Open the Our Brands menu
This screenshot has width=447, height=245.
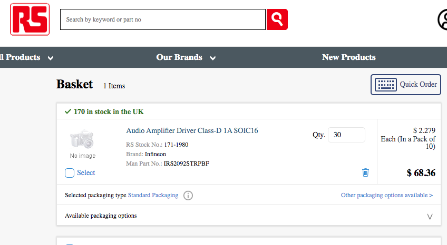tap(179, 57)
